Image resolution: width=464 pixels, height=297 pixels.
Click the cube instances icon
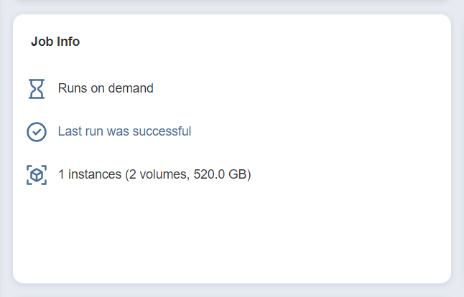pyautogui.click(x=37, y=175)
